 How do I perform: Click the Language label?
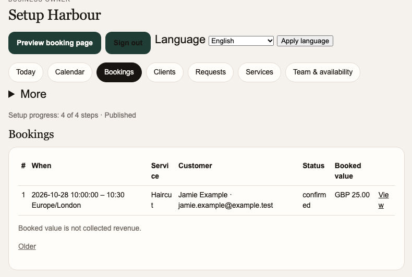[180, 40]
